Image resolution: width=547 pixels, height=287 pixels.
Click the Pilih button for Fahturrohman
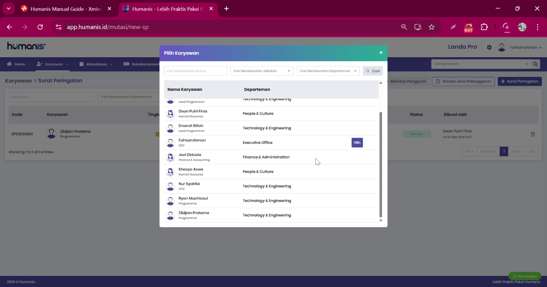[357, 143]
